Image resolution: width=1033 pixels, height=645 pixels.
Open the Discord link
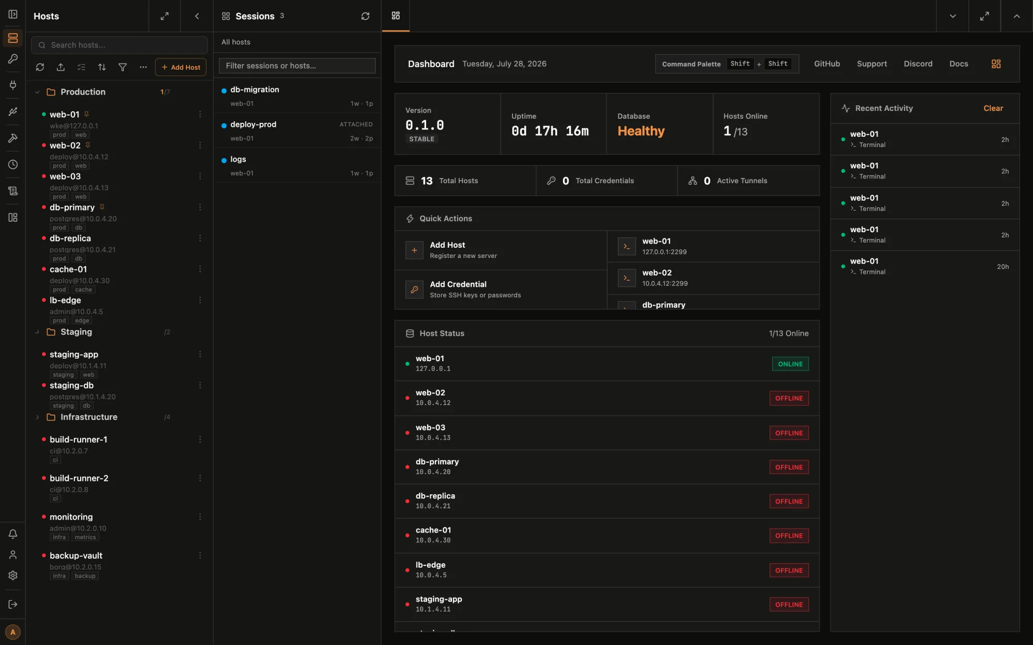pyautogui.click(x=918, y=64)
